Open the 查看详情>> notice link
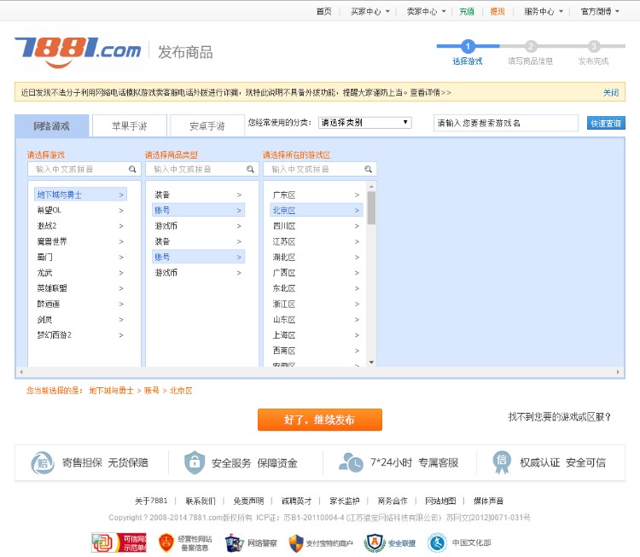The image size is (640, 557). tap(430, 93)
